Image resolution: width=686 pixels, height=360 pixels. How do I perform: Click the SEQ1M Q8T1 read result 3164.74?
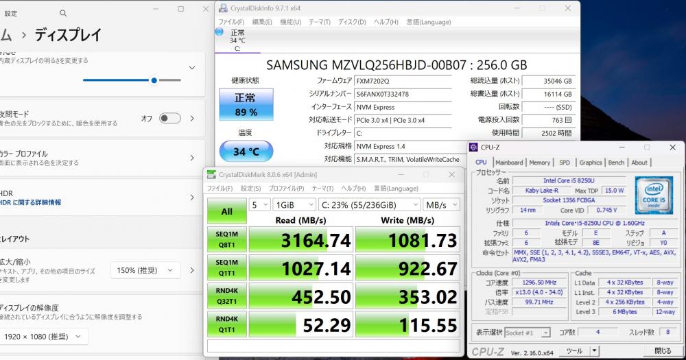click(301, 240)
